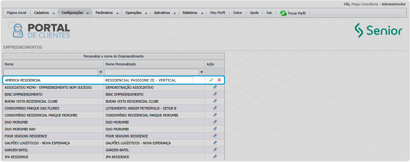410x162 pixels.
Task: Select BINC EMPREENDIMENTO name cell
Action: point(53,94)
